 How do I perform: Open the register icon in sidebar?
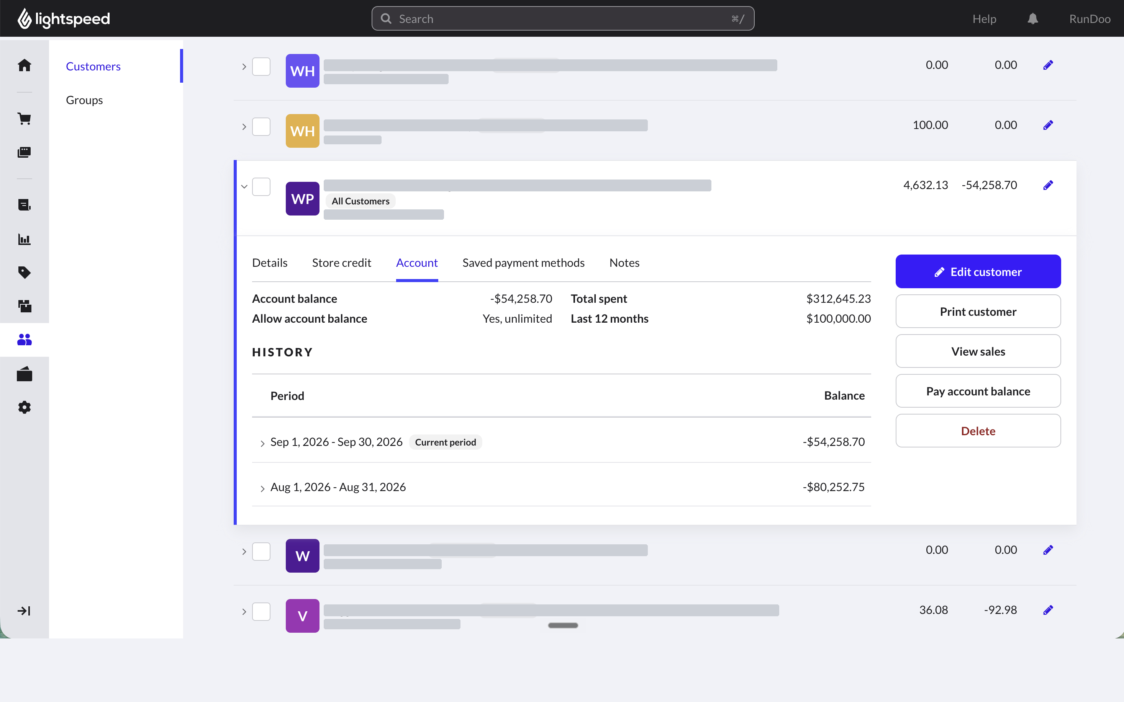[x=24, y=152]
